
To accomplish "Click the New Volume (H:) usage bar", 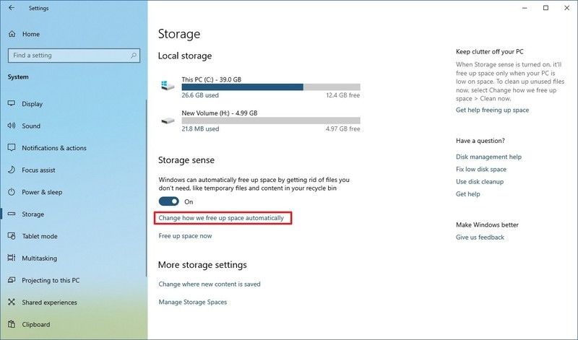I will click(271, 121).
